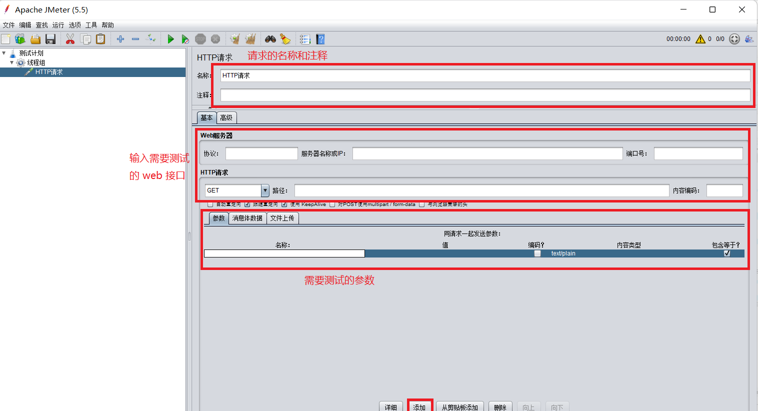Click the Cut scissors icon

tap(70, 39)
